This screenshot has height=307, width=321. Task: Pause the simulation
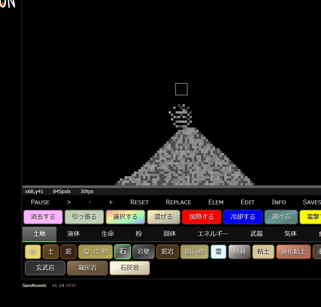click(40, 202)
